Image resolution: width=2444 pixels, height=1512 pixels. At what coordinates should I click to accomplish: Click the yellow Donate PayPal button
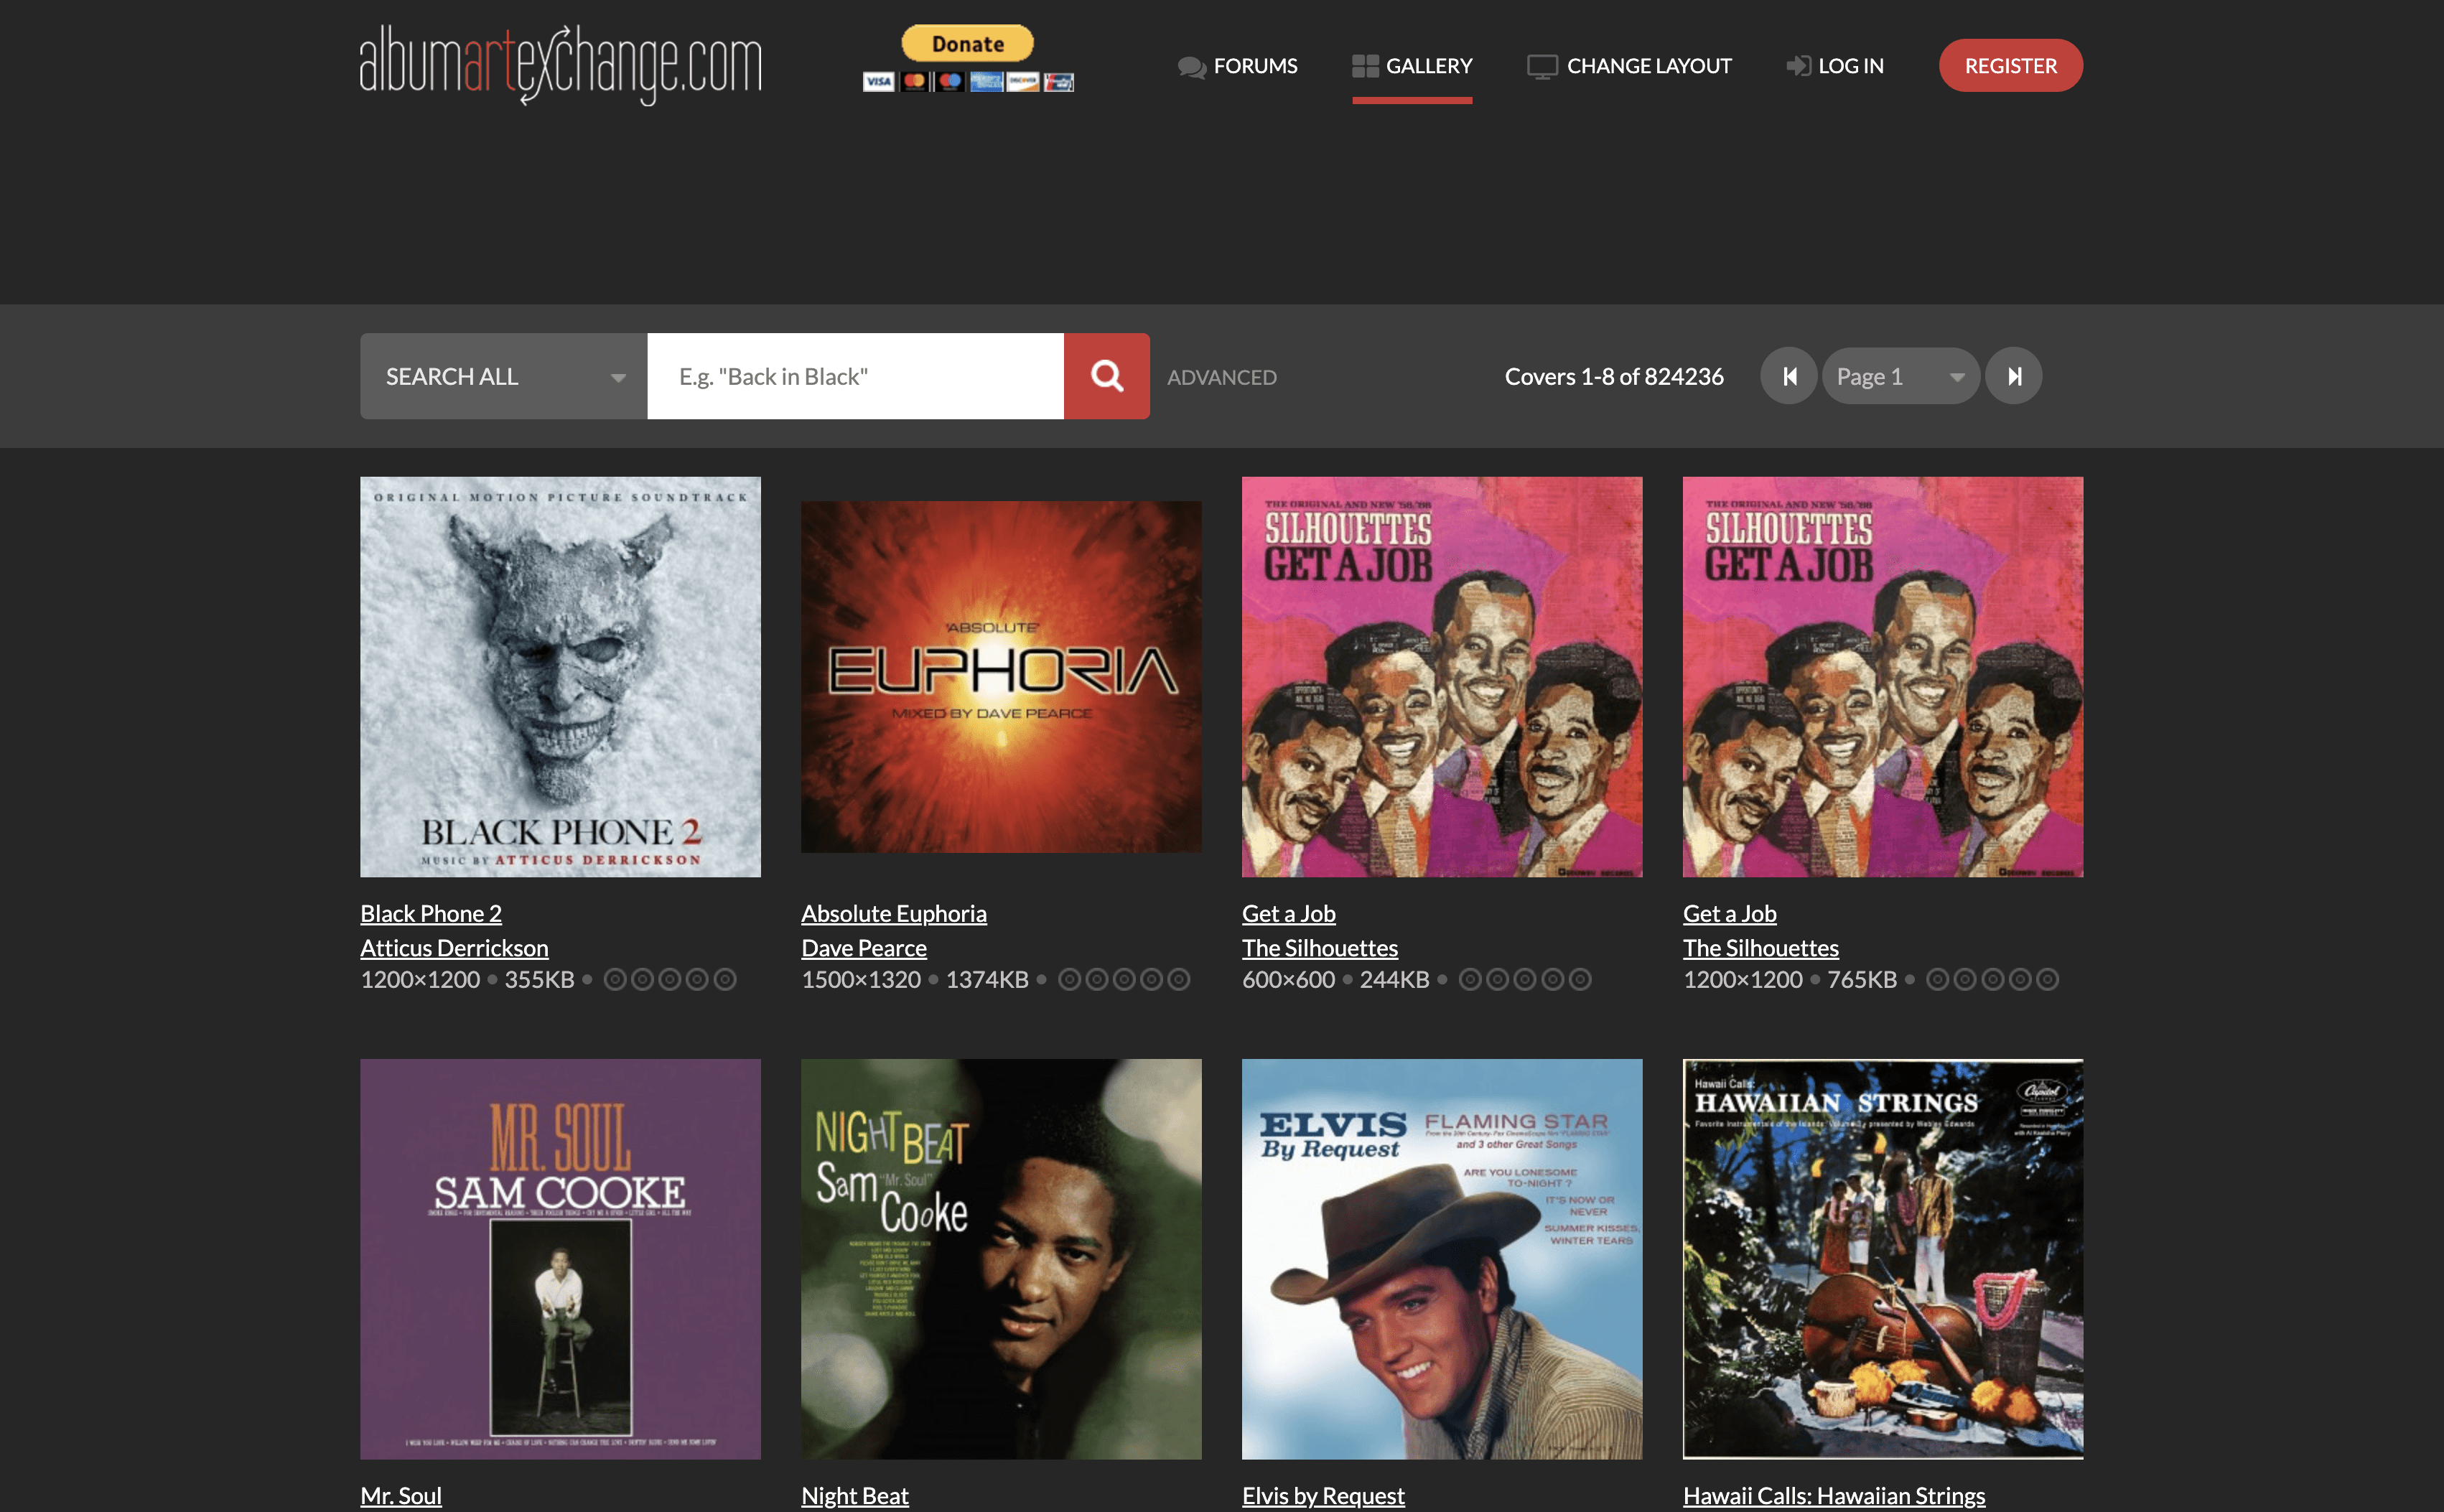tap(967, 44)
